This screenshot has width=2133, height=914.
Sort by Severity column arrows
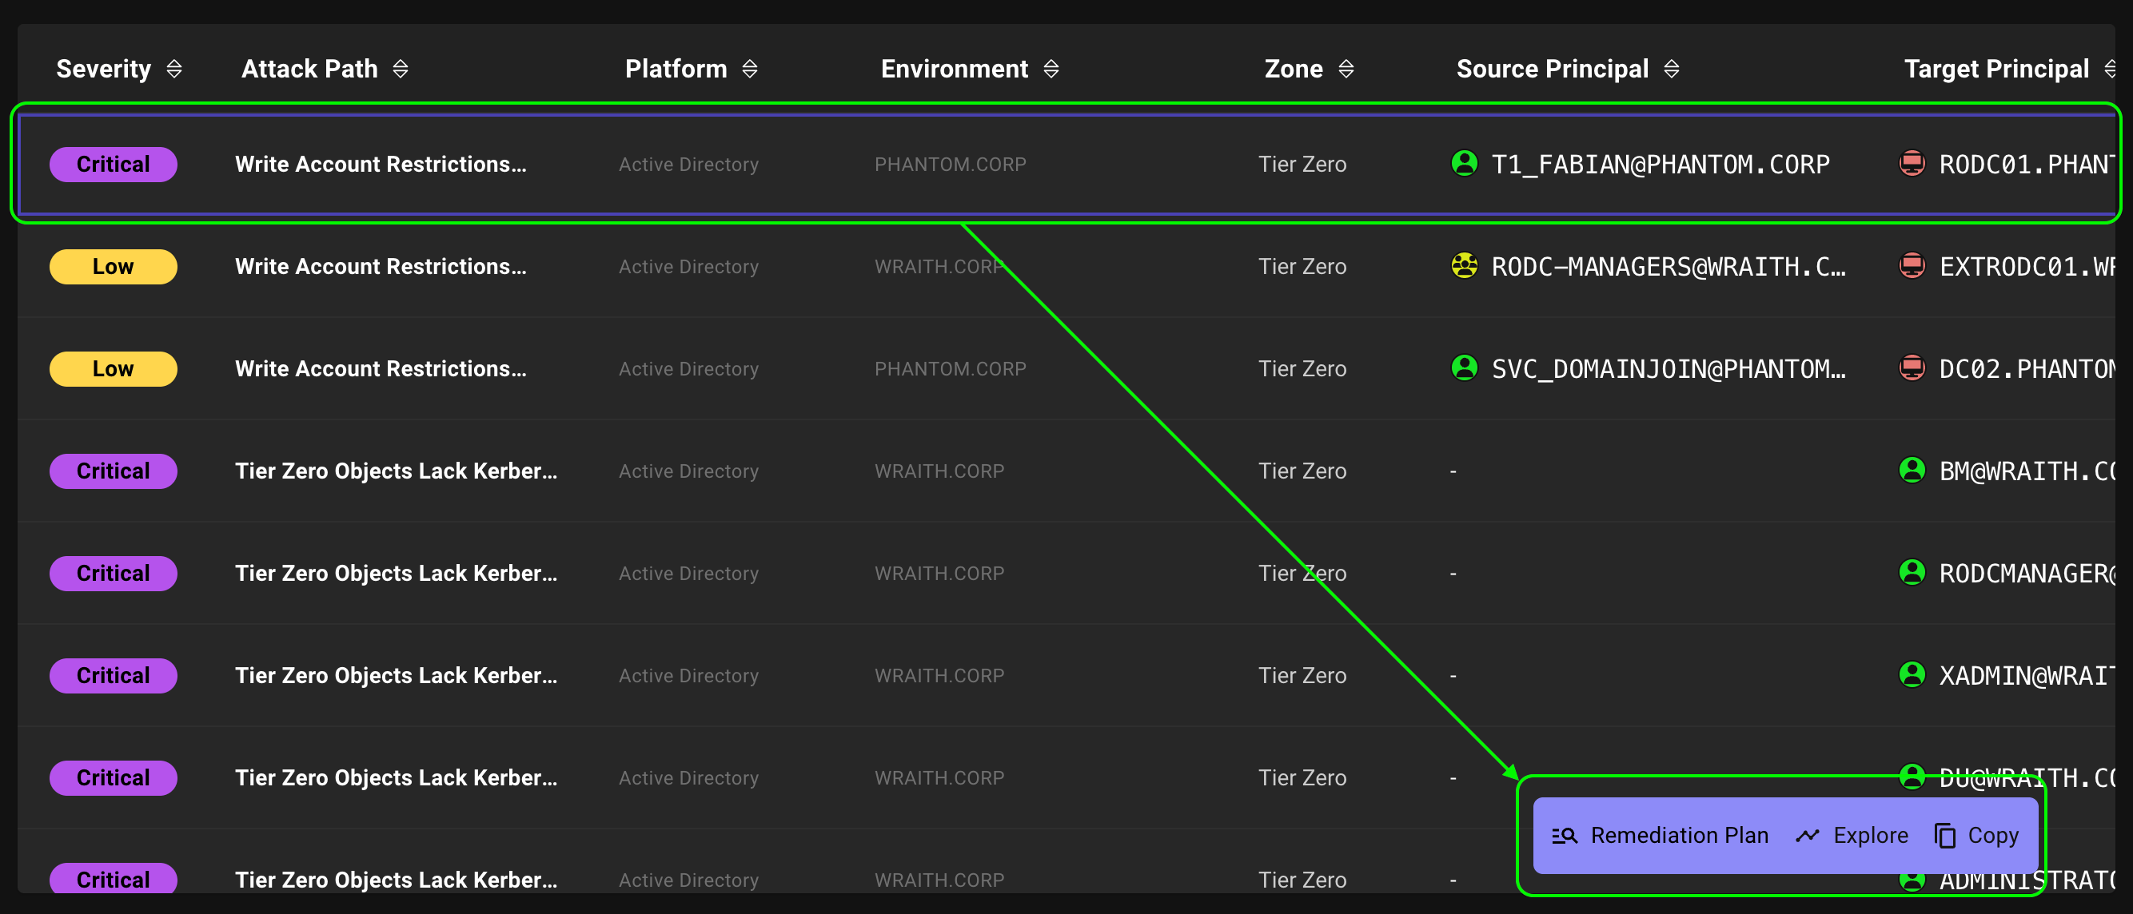point(174,69)
